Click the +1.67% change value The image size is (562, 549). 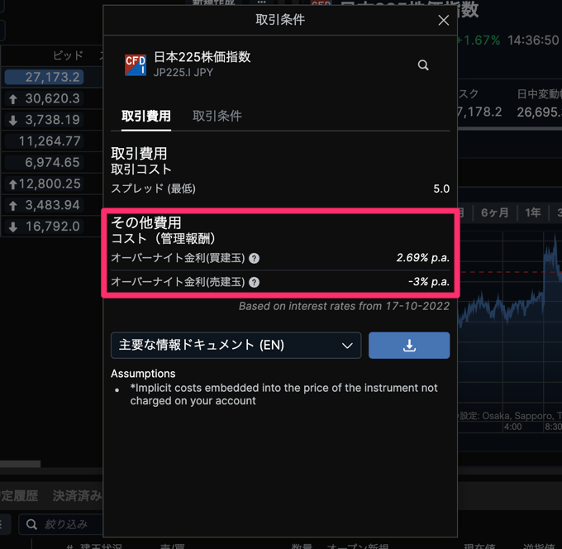coord(479,41)
